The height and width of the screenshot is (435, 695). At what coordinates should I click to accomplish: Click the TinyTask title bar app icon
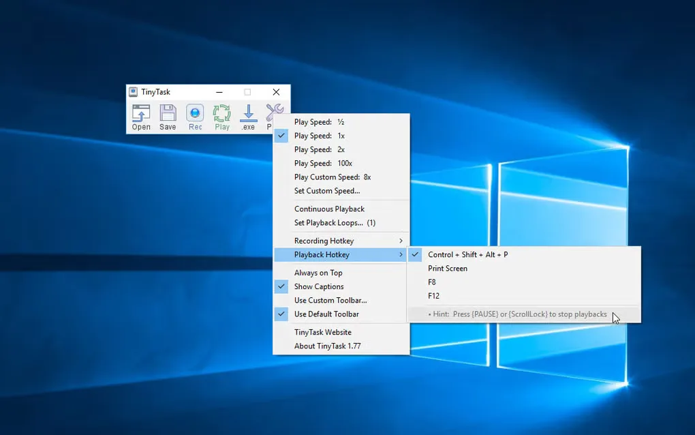134,92
